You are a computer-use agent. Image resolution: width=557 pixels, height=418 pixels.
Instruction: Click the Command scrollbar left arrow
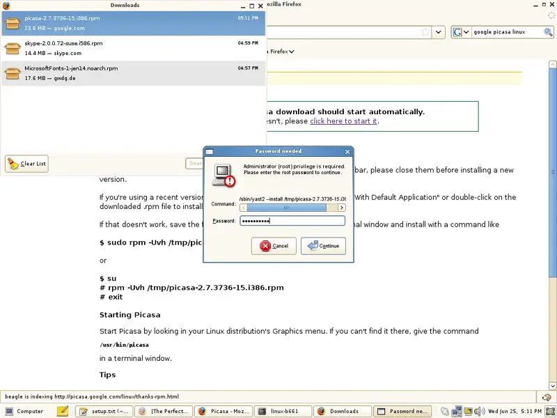(x=243, y=208)
